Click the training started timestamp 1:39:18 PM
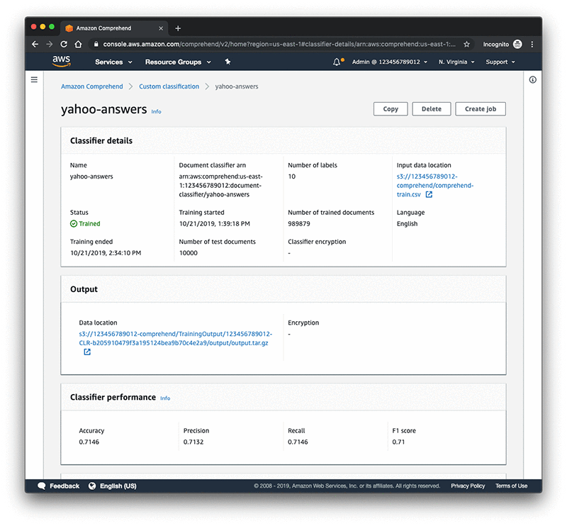 point(215,223)
